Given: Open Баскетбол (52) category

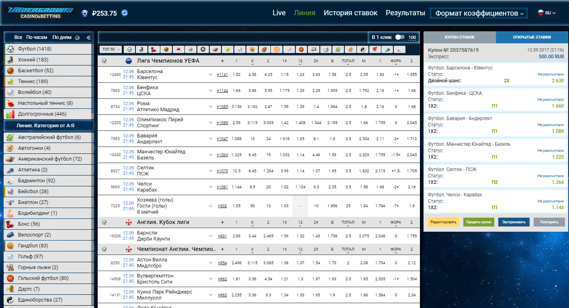Looking at the screenshot, I should 49,71.
